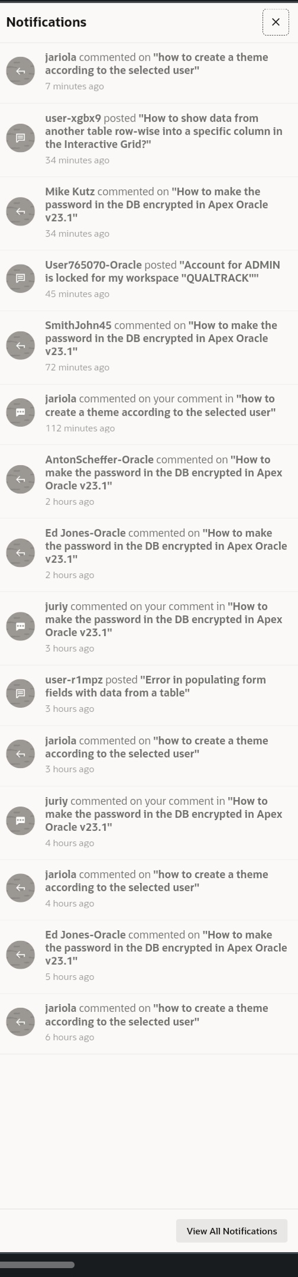Screen dimensions: 298x1277
Task: Open "How to show data from another table" post
Action: 149,140
